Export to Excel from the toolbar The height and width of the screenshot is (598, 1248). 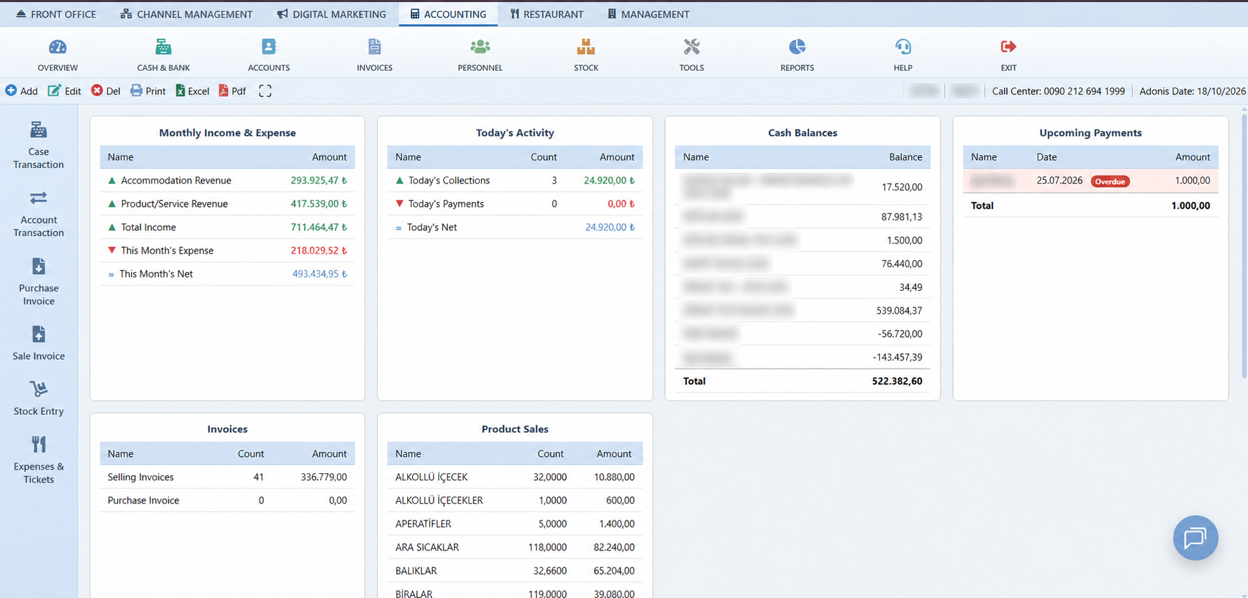[192, 91]
